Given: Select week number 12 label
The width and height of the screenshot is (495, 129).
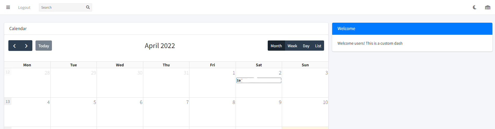Looking at the screenshot, I should (x=8, y=72).
